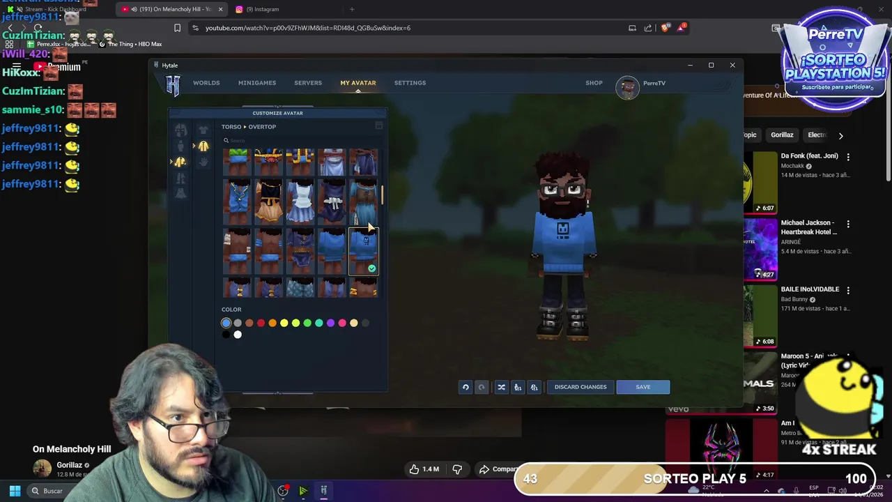Open options menu for BAILE INoLVIDABLE video
This screenshot has width=892, height=502.
tap(848, 290)
